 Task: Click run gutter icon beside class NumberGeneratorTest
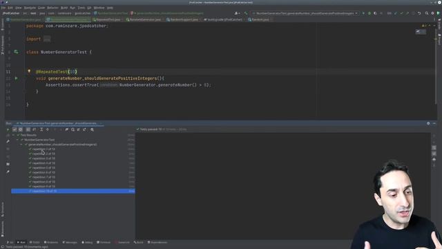16,52
